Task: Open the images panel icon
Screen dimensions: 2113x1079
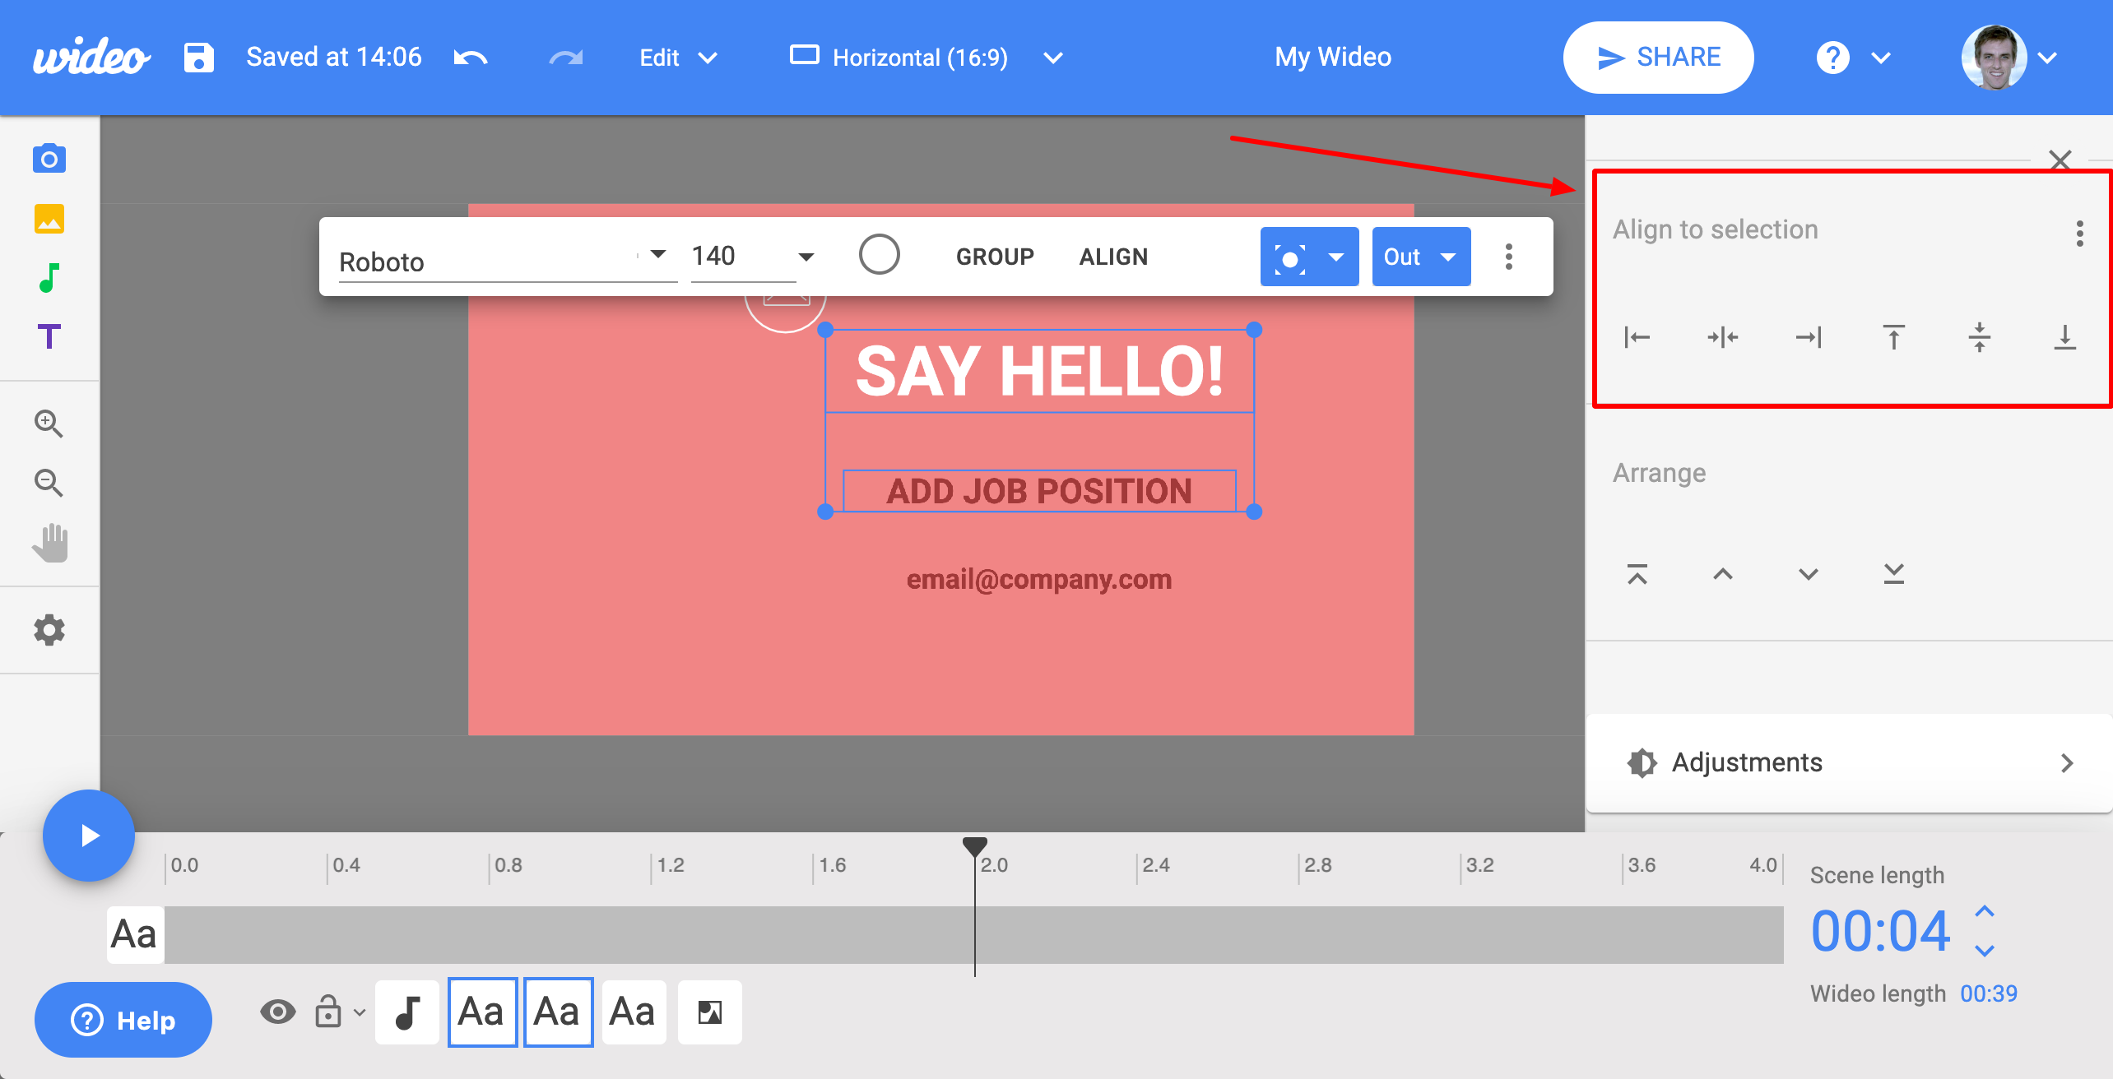Action: coord(49,219)
